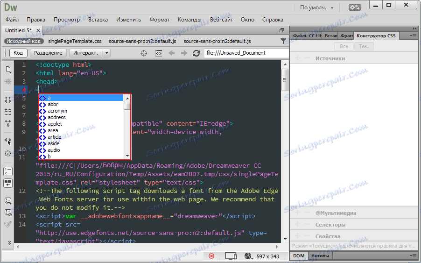Click the apply comment icon

coord(8,201)
